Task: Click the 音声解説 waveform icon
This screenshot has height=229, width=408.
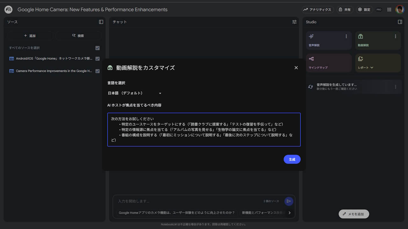Action: (311, 37)
